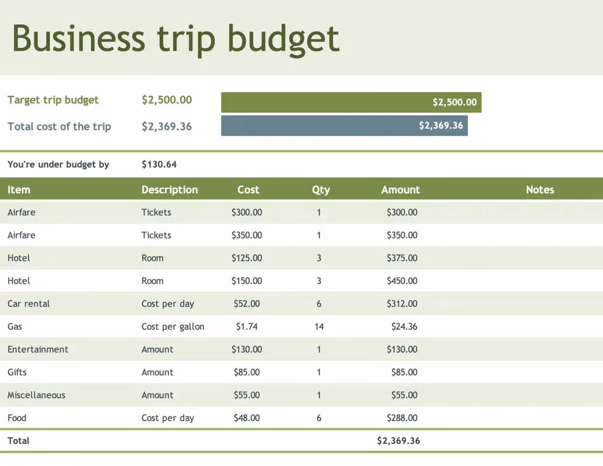Select the Entertainment item cell

(38, 349)
